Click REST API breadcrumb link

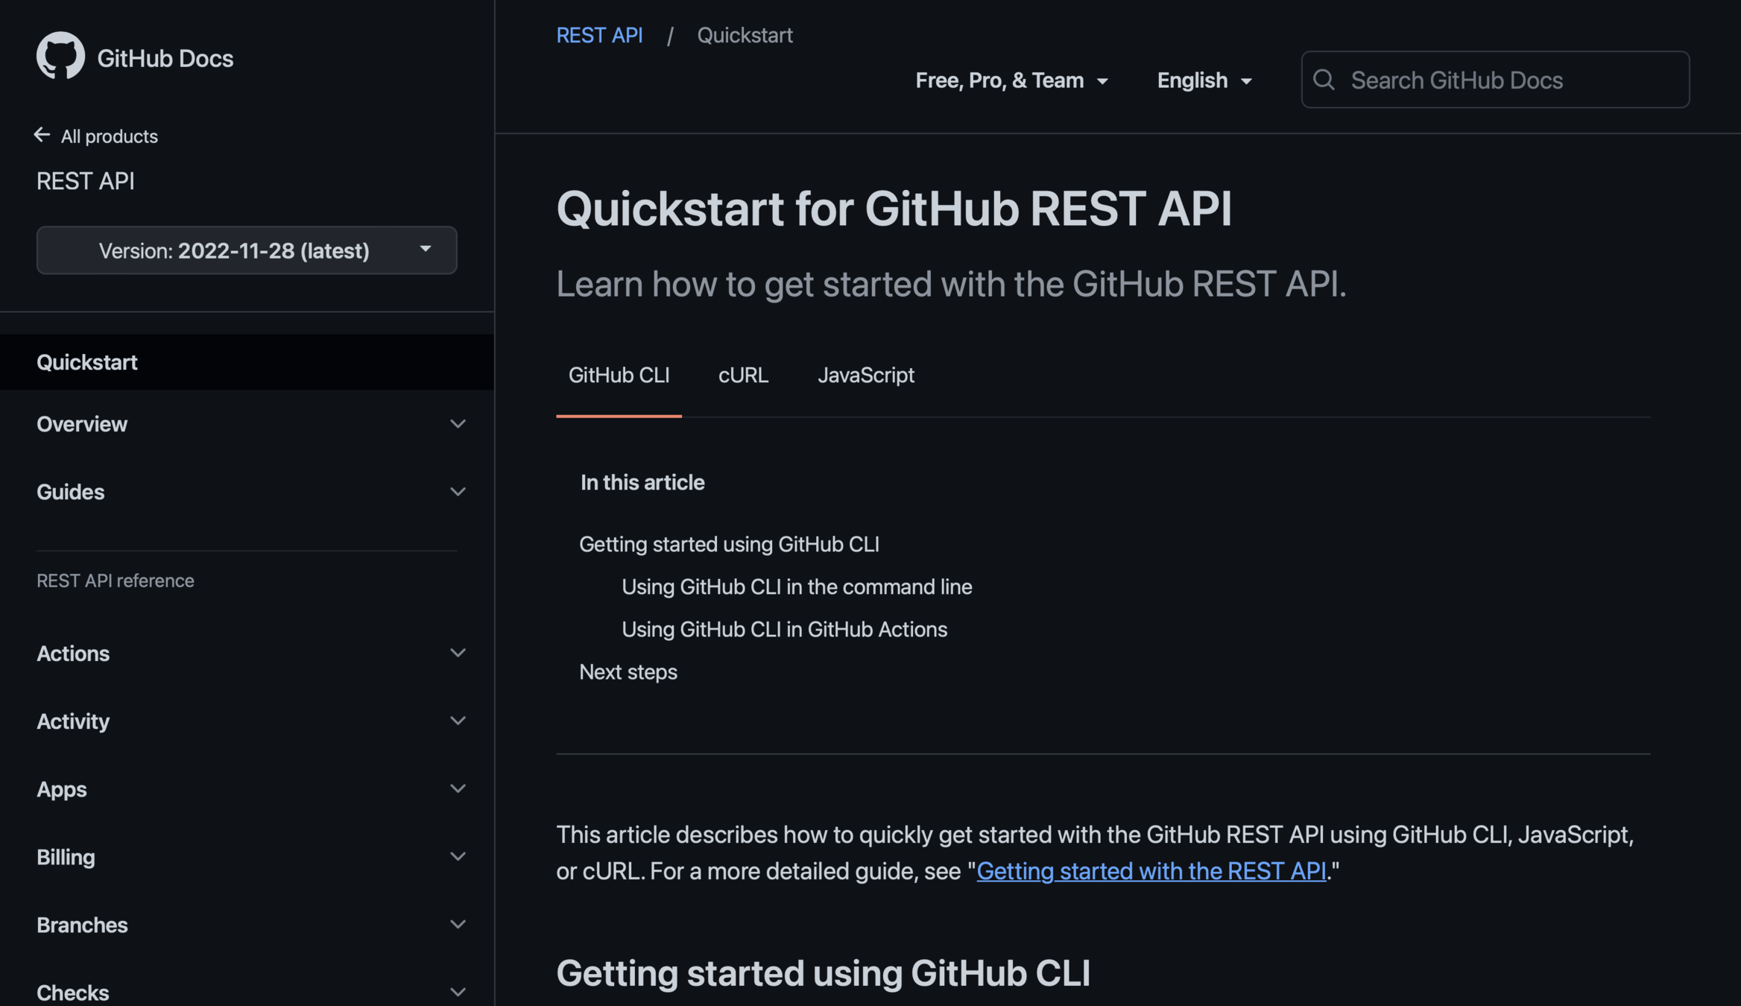pyautogui.click(x=599, y=35)
